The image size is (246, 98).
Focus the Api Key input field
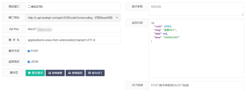coord(73,29)
